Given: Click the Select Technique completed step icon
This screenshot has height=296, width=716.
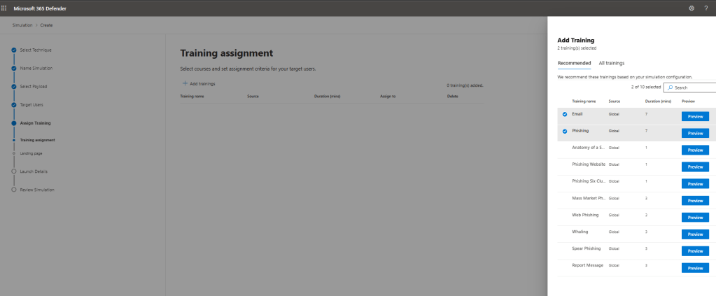Looking at the screenshot, I should tap(13, 50).
